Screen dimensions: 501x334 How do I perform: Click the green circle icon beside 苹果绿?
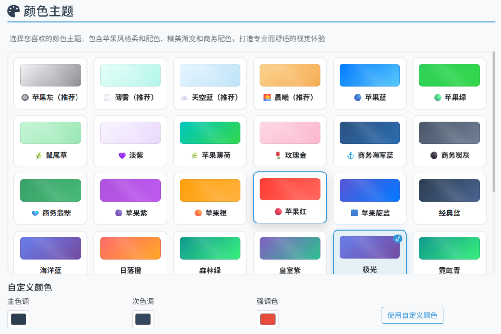438,98
